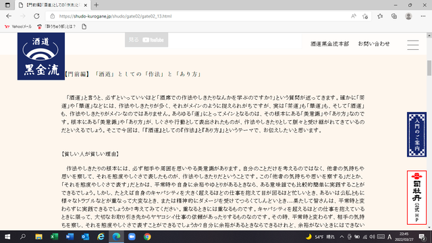Viewport: 432px width, 243px height.
Task: View site information lock icon
Action: [x=53, y=16]
